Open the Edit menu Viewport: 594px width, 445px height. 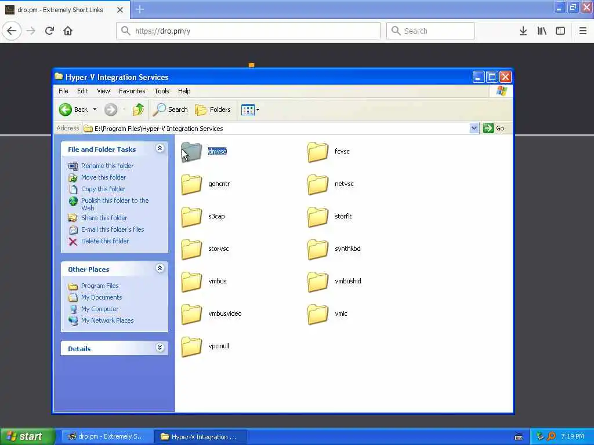coord(82,91)
